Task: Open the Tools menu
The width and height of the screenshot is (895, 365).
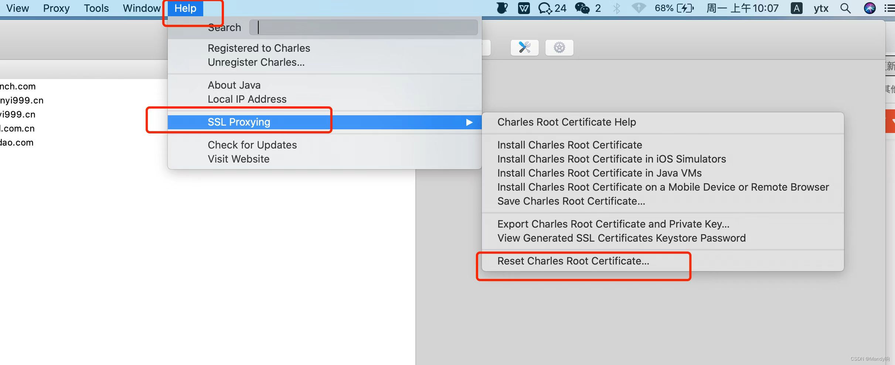Action: (x=96, y=8)
